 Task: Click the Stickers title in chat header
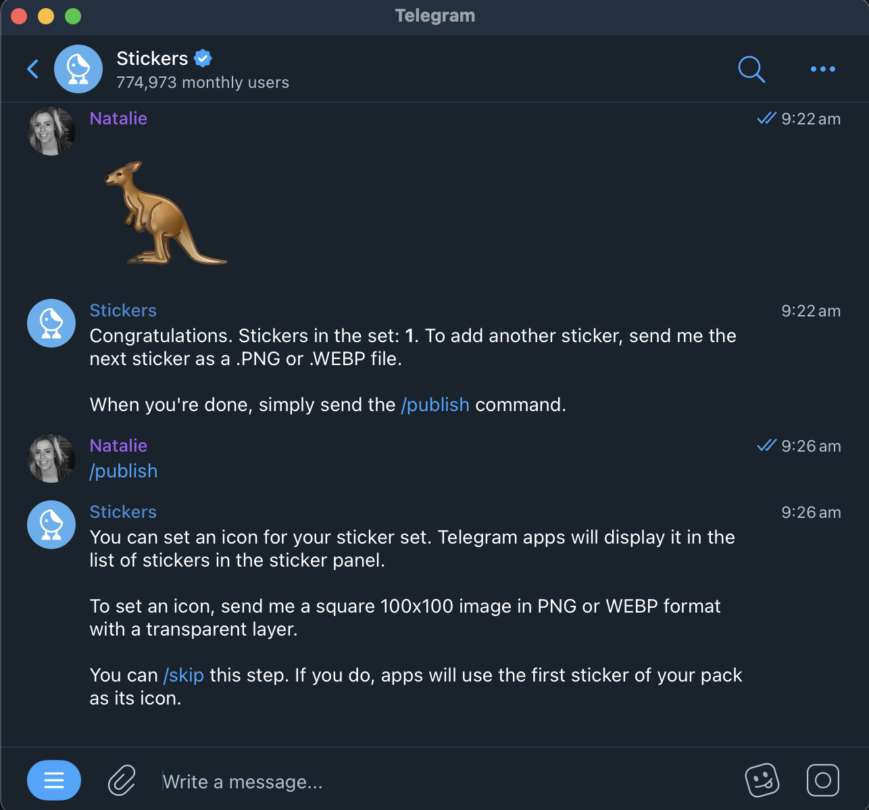click(152, 59)
